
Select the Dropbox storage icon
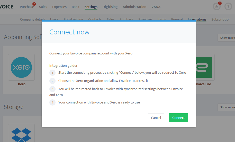(21, 135)
